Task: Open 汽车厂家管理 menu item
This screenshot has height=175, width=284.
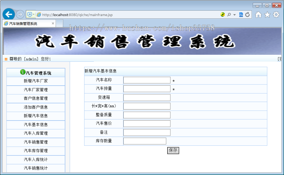Action: 36,90
